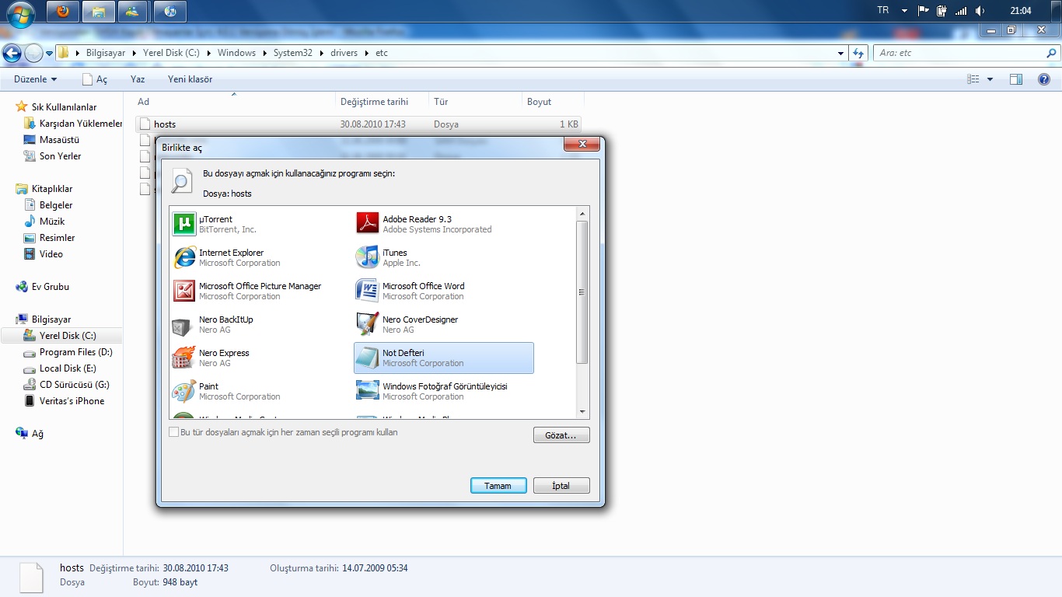Browse programs with Gözat button
1062x597 pixels.
point(561,435)
